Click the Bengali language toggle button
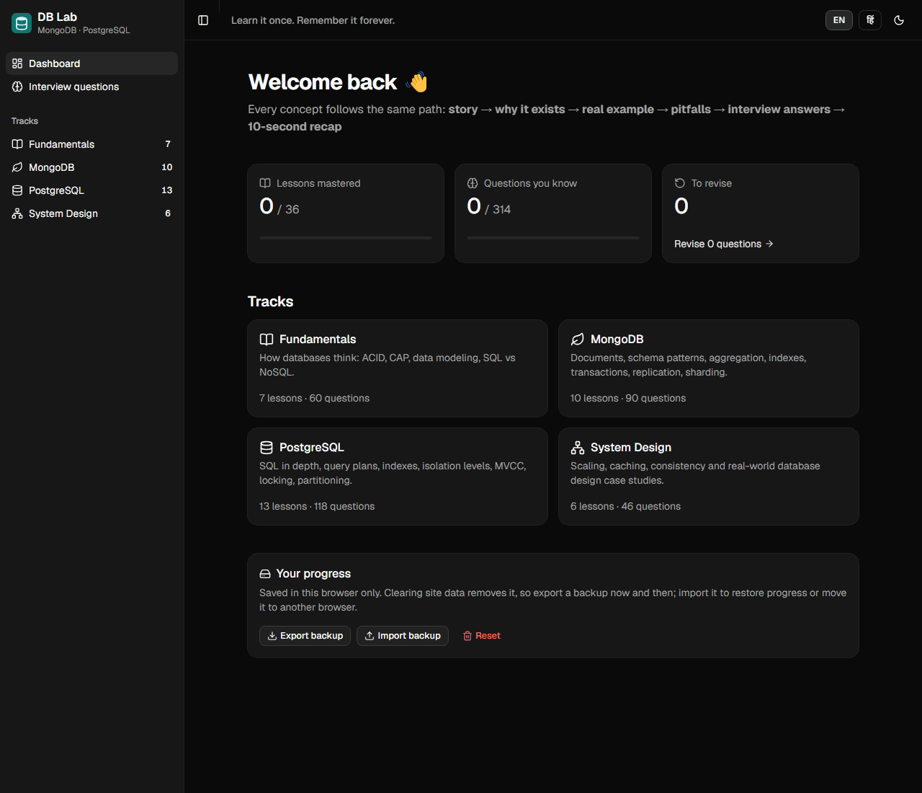 tap(870, 20)
